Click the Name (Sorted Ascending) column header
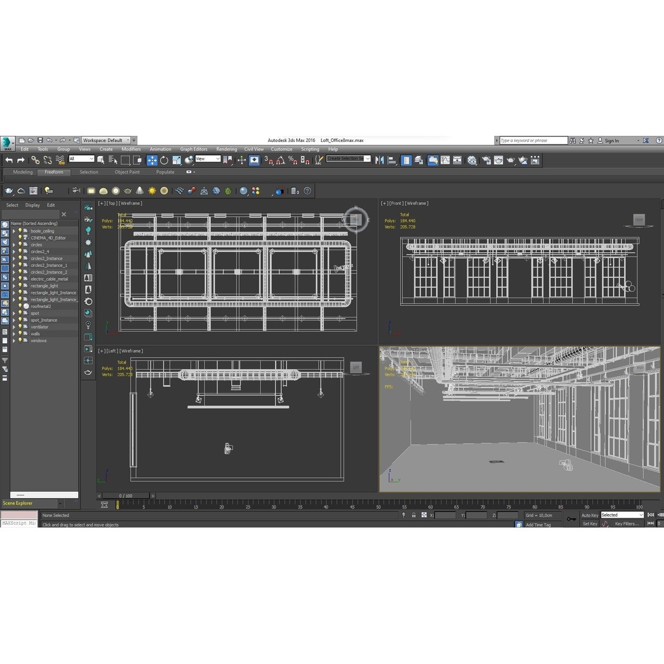 (44, 223)
